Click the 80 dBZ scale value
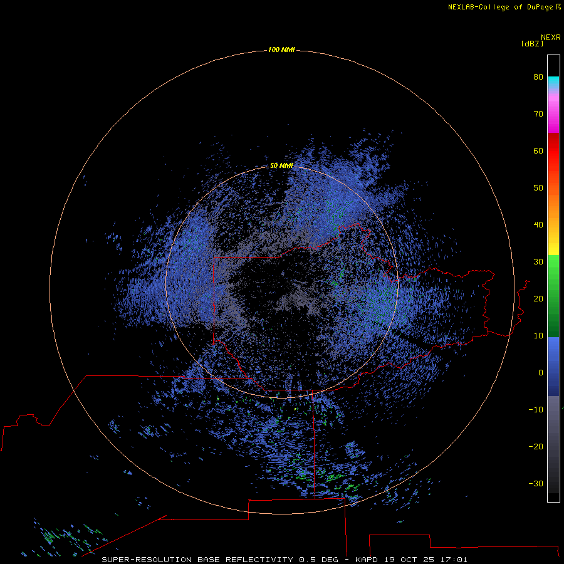Screen dimensions: 564x564 tap(538, 76)
